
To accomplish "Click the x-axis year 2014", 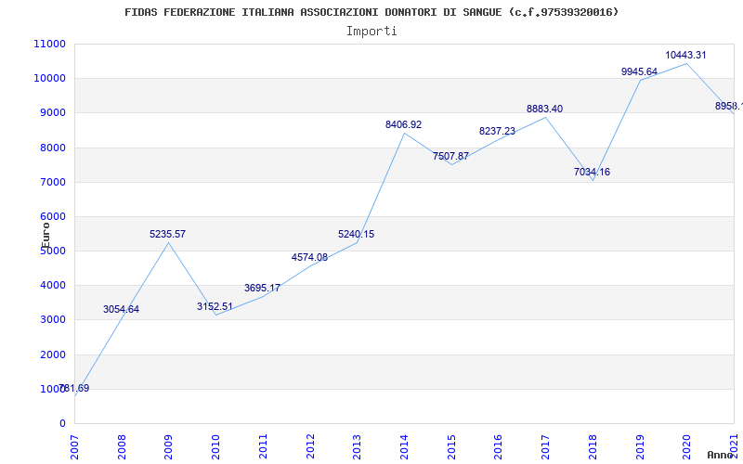I will point(404,447).
